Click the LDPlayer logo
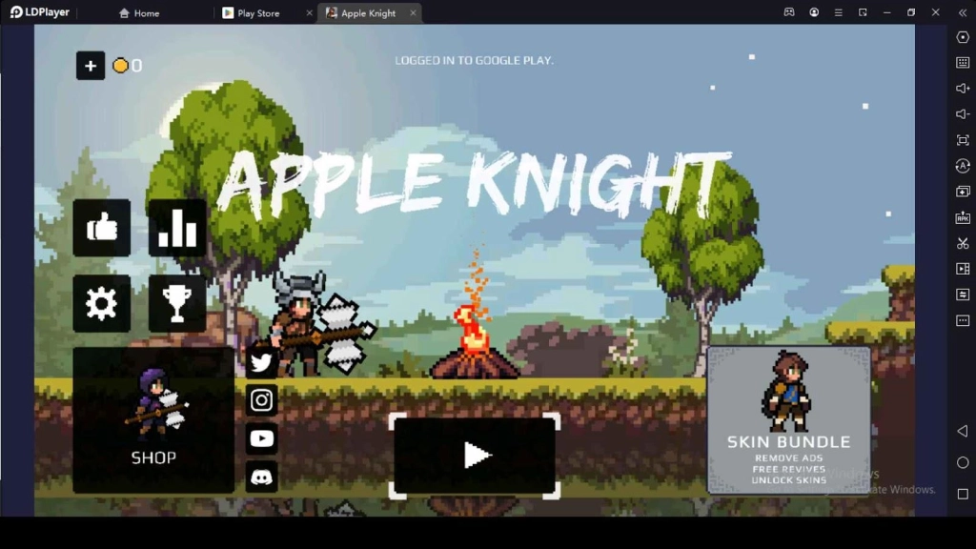Image resolution: width=976 pixels, height=549 pixels. point(40,12)
